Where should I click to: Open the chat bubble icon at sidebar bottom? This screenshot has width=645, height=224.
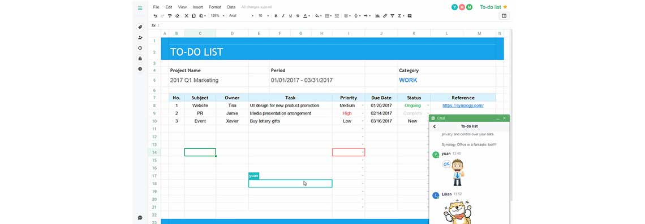click(140, 217)
